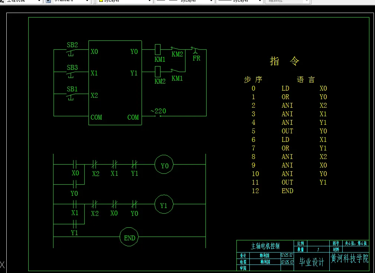Open the linetype ByLayer dropdown
Screen dimensions: 375x273
click(185, 1)
